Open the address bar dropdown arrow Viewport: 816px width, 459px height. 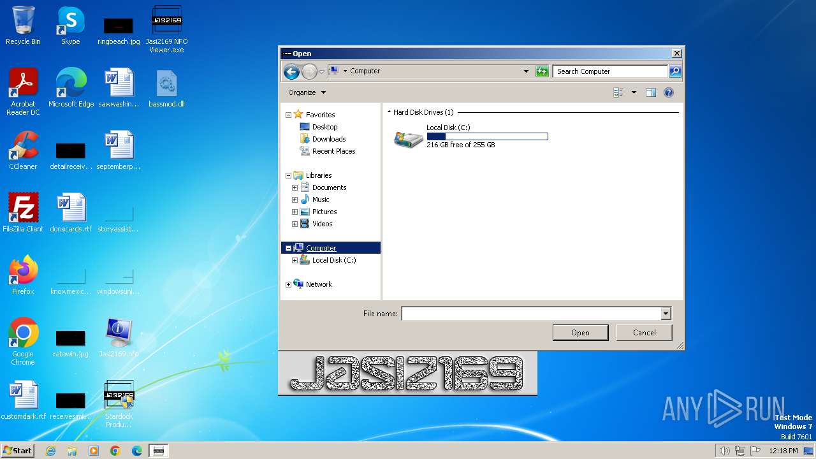click(526, 71)
